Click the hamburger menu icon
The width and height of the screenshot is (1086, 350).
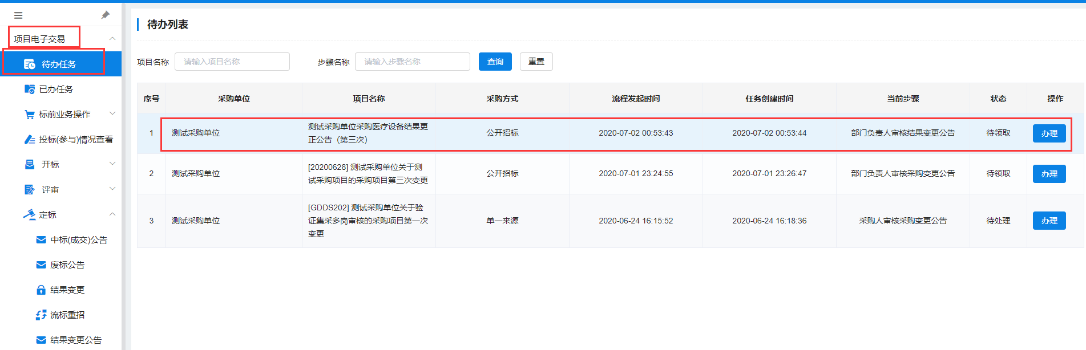click(x=18, y=15)
